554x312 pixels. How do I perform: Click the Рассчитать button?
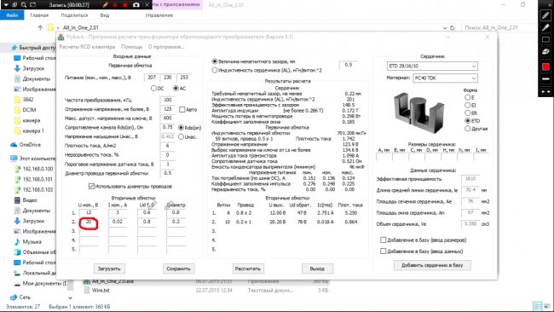click(248, 269)
